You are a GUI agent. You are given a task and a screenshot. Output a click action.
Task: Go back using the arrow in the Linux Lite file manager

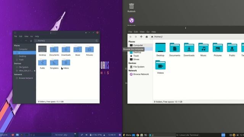tap(130, 37)
